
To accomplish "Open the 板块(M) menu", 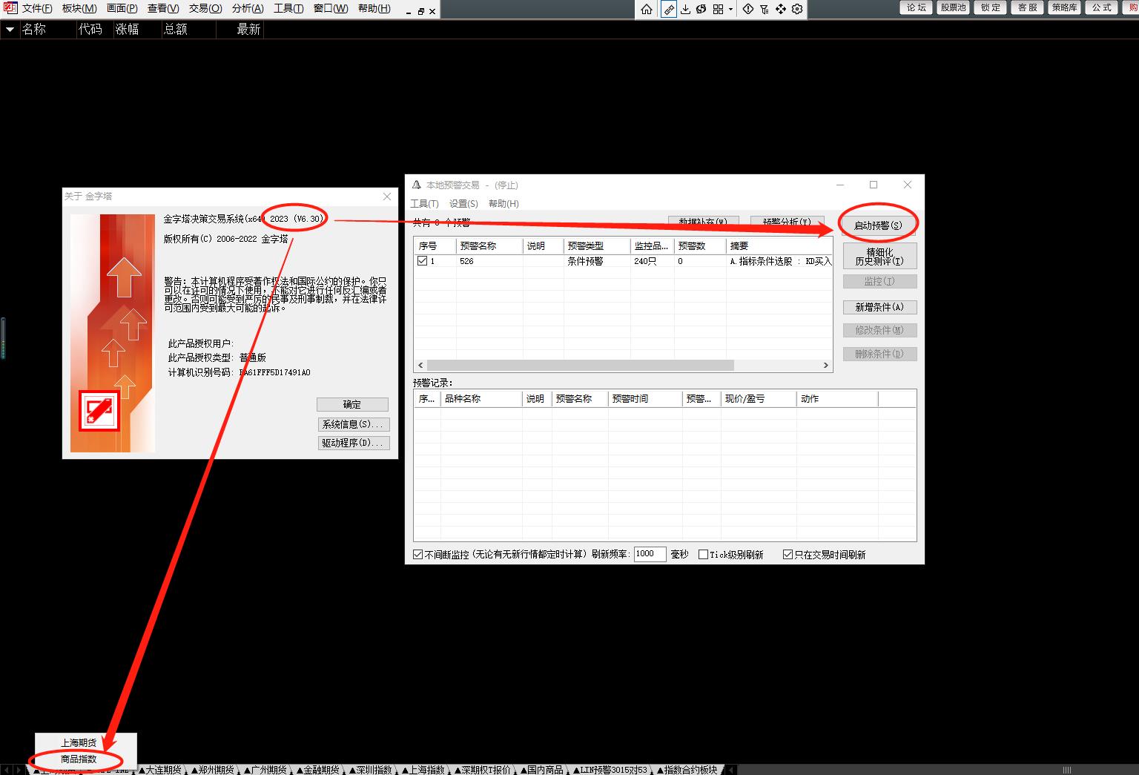I will click(79, 8).
